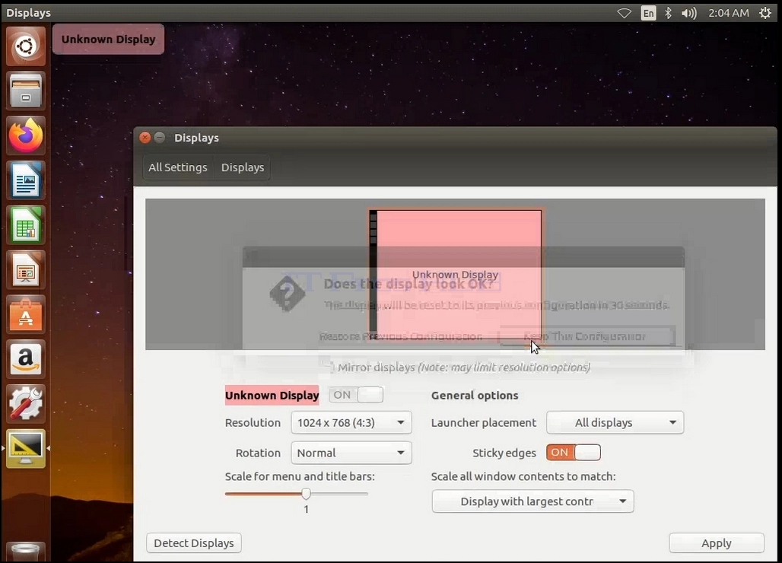Toggle the Unknown Display ON switch
The height and width of the screenshot is (563, 782).
(356, 395)
